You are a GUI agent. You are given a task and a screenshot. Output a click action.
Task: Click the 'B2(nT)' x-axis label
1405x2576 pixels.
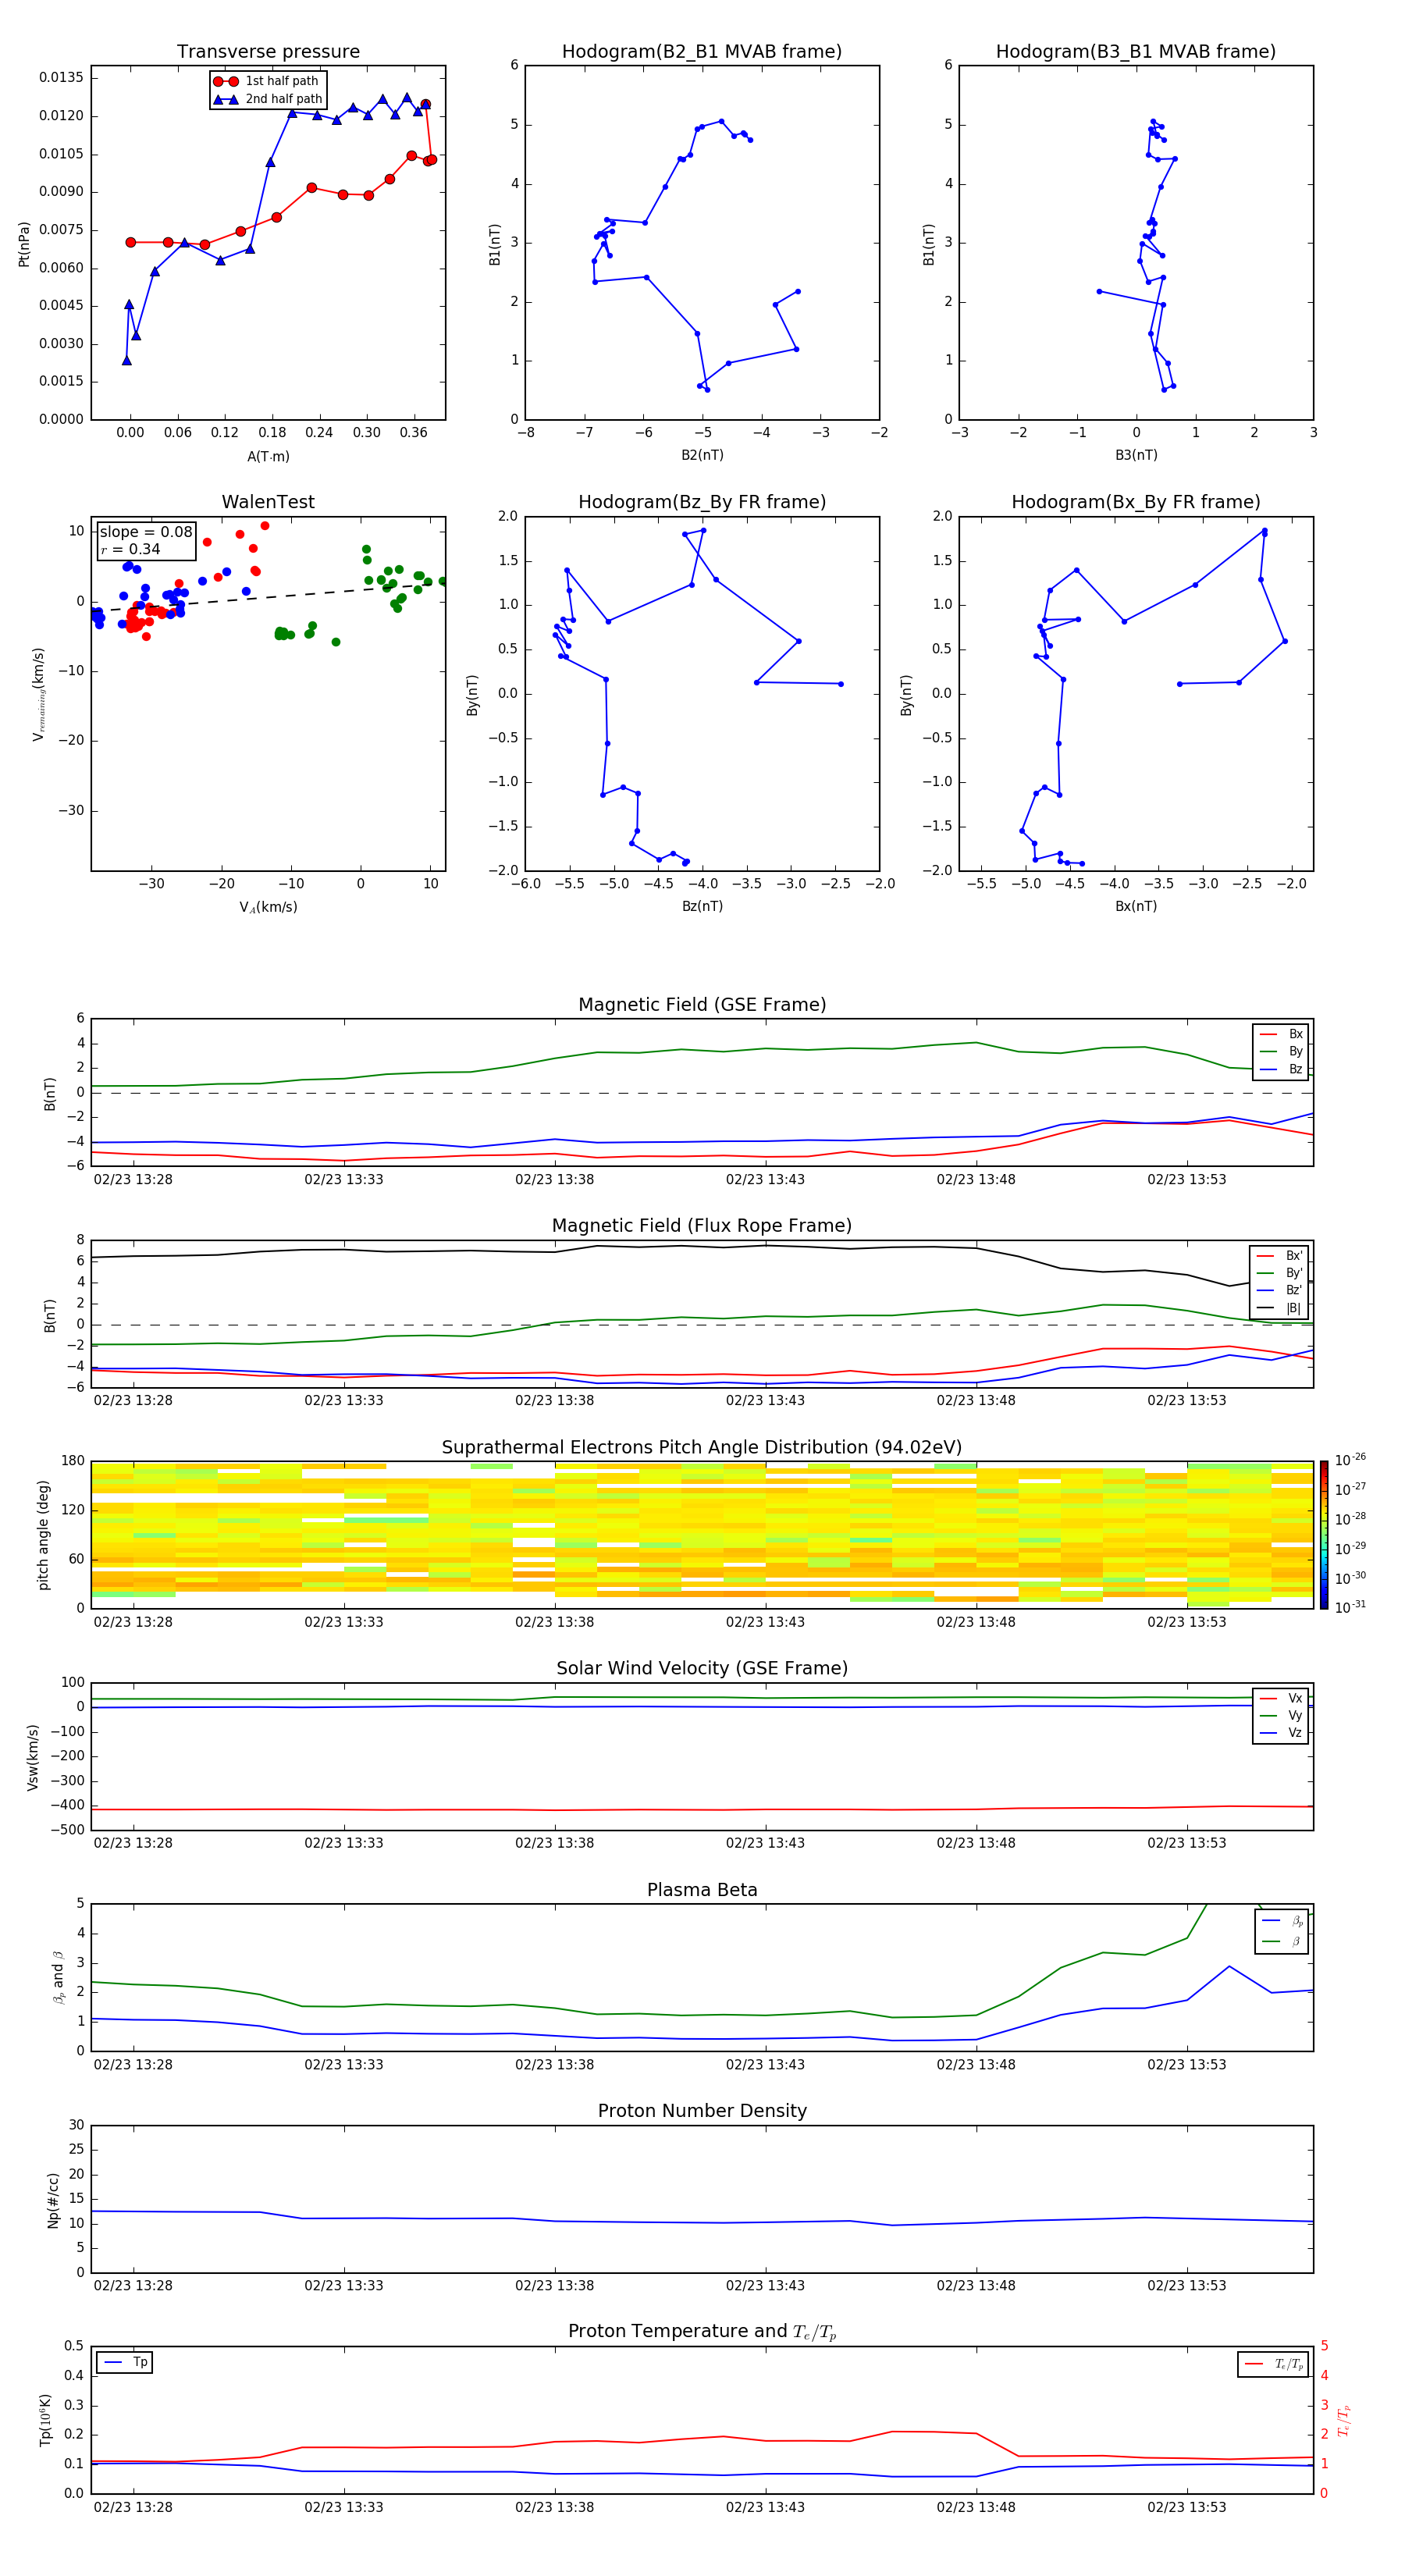(702, 455)
